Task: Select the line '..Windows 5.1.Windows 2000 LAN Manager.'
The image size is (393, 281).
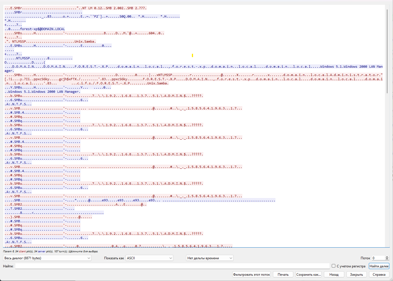Action: point(42,92)
